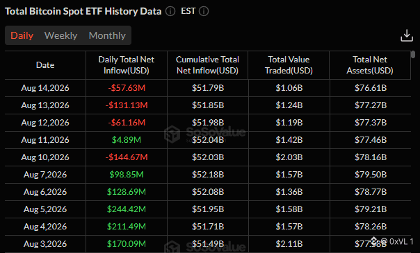Select the Aug 11,2026 date cell
The width and height of the screenshot is (420, 253).
coord(45,140)
